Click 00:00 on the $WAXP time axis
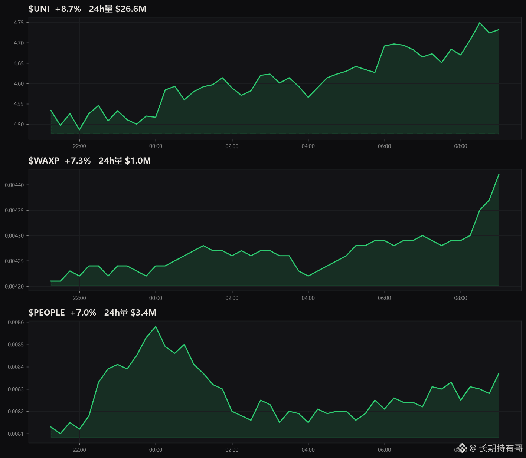 (x=156, y=298)
